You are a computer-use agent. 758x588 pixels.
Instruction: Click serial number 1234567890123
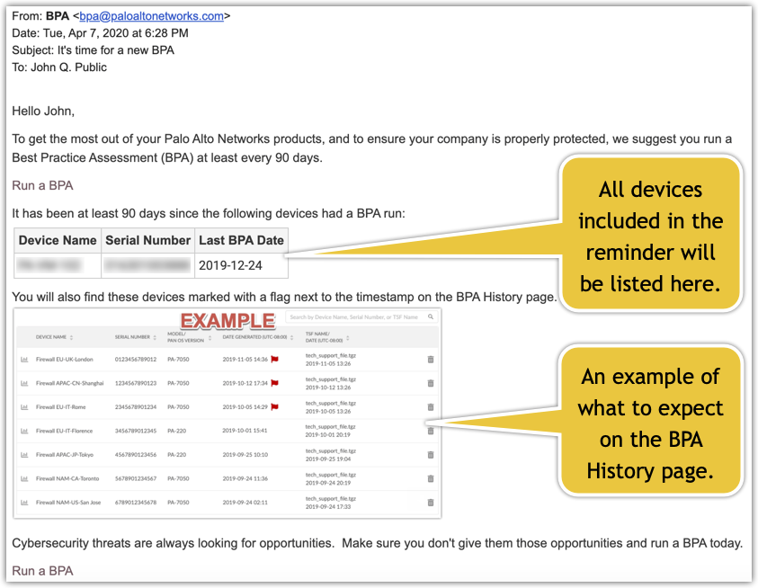click(136, 383)
